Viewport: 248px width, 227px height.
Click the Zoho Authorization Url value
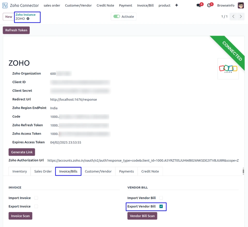pyautogui.click(x=143, y=160)
